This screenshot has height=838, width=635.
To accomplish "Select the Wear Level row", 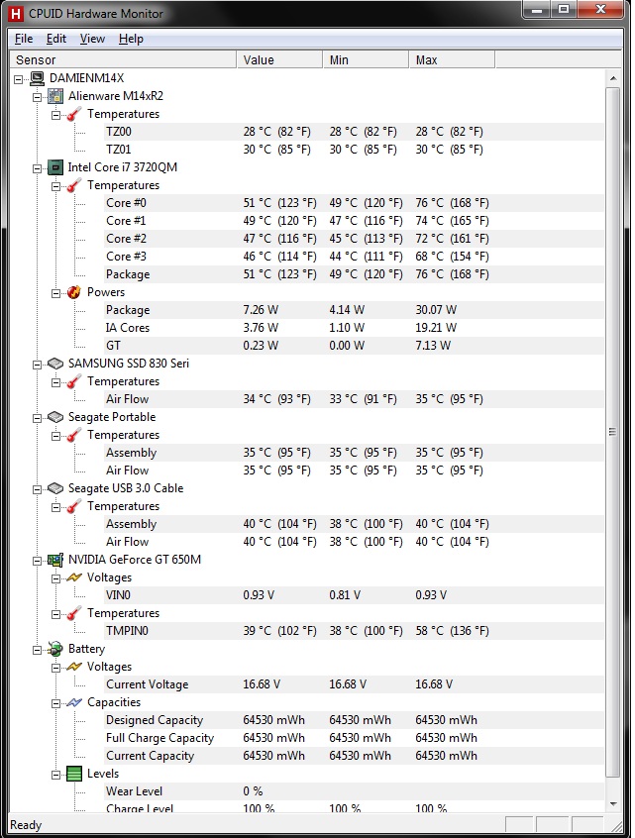I will tap(354, 791).
